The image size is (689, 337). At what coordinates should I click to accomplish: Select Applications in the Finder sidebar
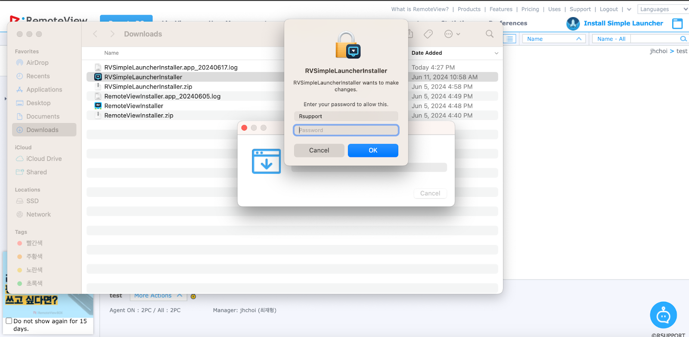44,89
